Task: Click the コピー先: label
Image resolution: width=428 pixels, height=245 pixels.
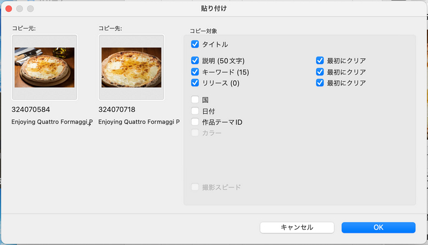Action: coord(110,28)
